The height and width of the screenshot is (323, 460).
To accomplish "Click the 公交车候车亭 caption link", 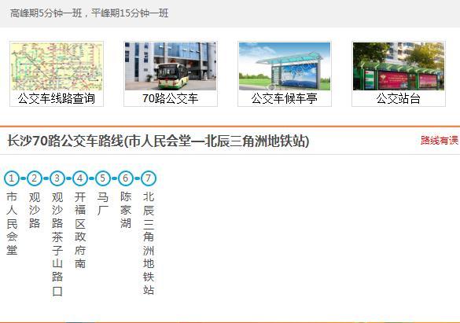I will tap(285, 98).
